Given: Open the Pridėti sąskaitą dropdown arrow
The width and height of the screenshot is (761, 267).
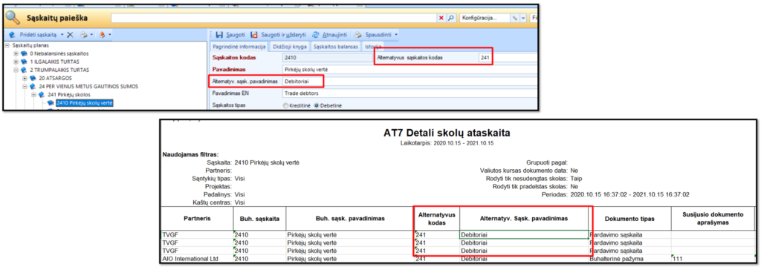Looking at the screenshot, I should [62, 35].
